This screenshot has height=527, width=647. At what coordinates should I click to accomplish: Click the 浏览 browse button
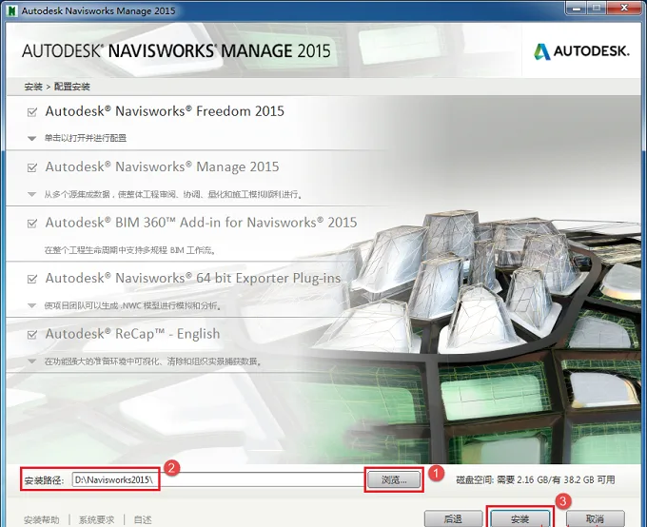tap(394, 480)
